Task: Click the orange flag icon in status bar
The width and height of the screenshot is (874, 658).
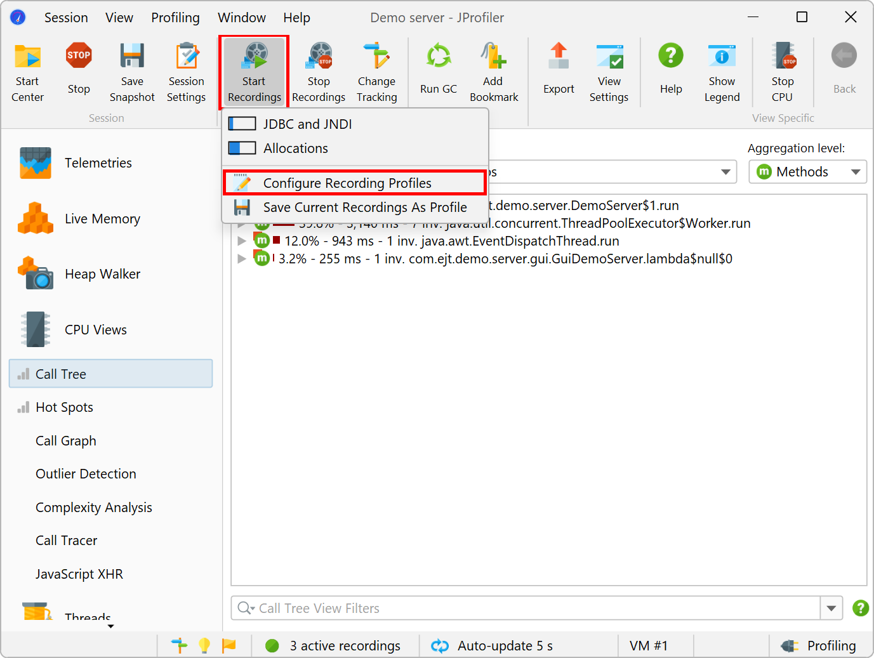Action: 228,645
